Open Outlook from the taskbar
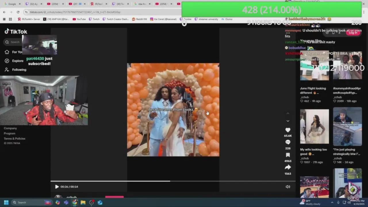Viewport: 368px width, 207px height. coord(100,202)
